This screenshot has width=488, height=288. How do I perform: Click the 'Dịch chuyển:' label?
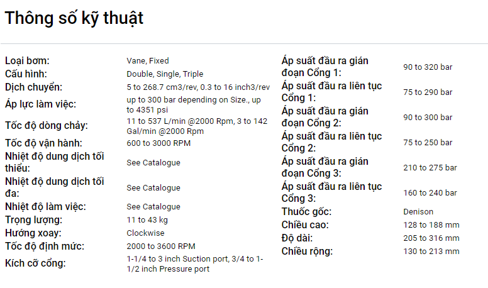(x=34, y=87)
